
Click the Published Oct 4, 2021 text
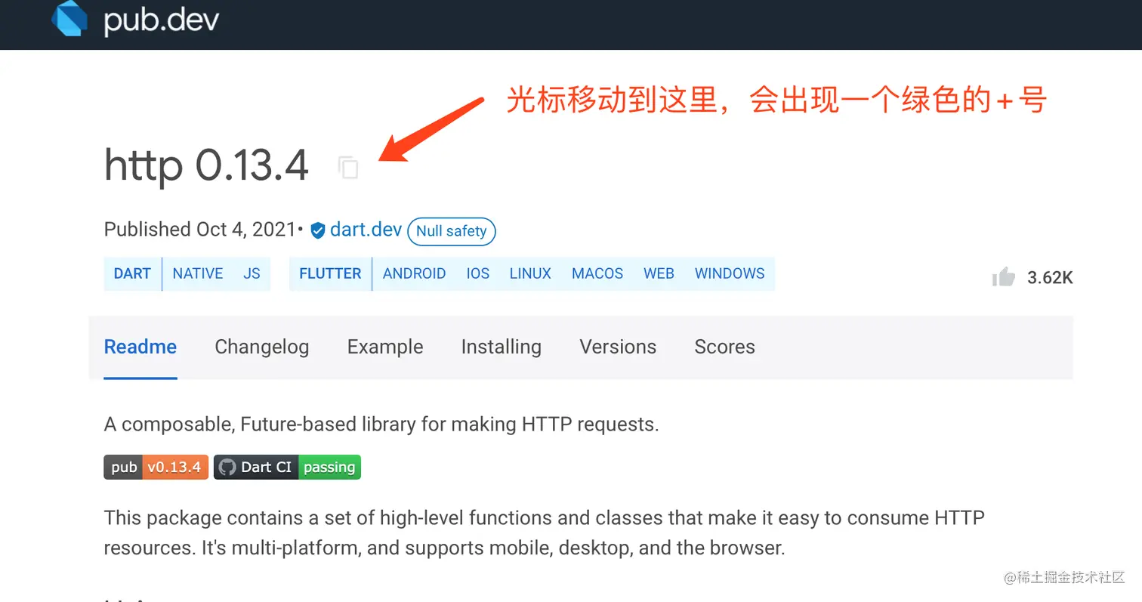[200, 230]
